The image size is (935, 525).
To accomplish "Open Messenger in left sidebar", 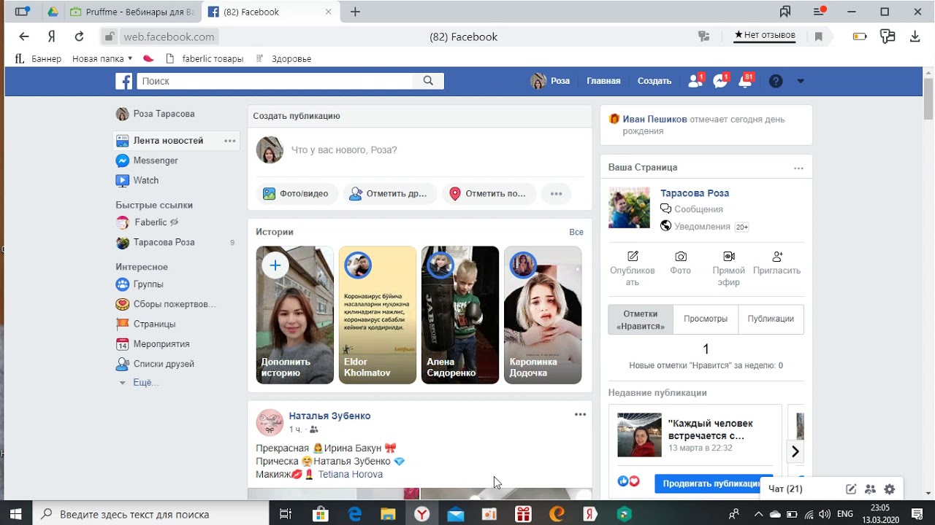I will coord(155,160).
